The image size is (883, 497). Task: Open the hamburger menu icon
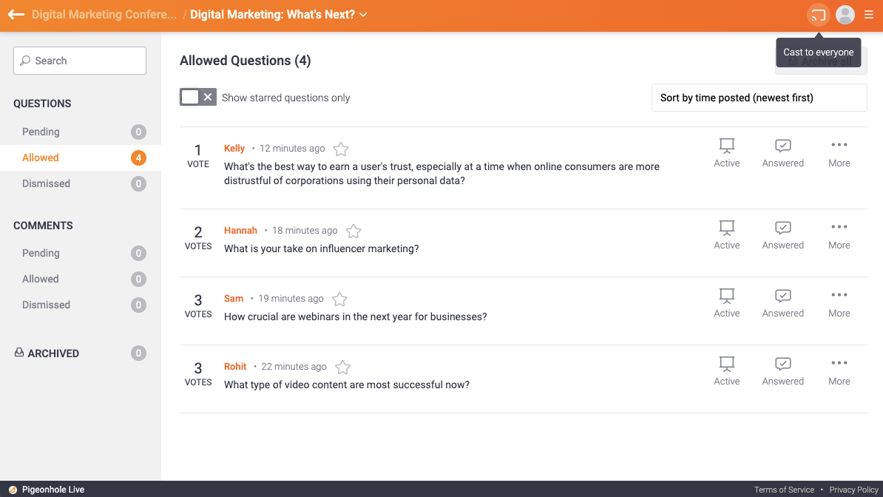point(869,15)
